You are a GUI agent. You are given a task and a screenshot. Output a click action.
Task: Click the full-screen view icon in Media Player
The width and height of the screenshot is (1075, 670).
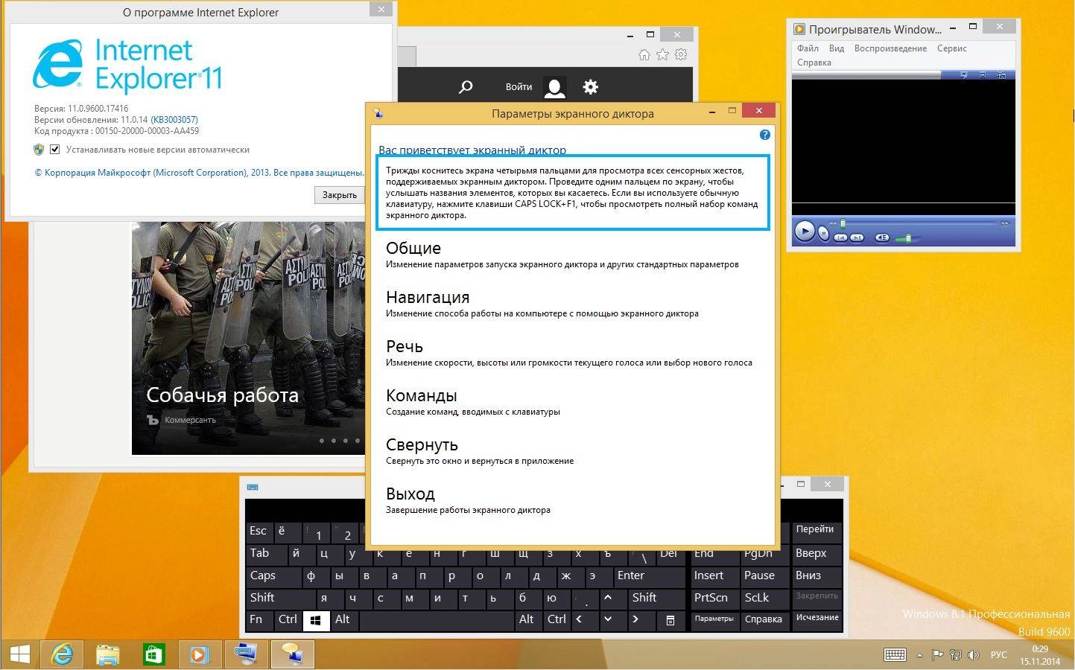point(983,74)
